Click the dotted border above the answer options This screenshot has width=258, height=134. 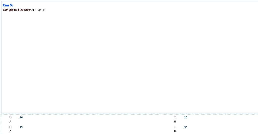point(130,114)
